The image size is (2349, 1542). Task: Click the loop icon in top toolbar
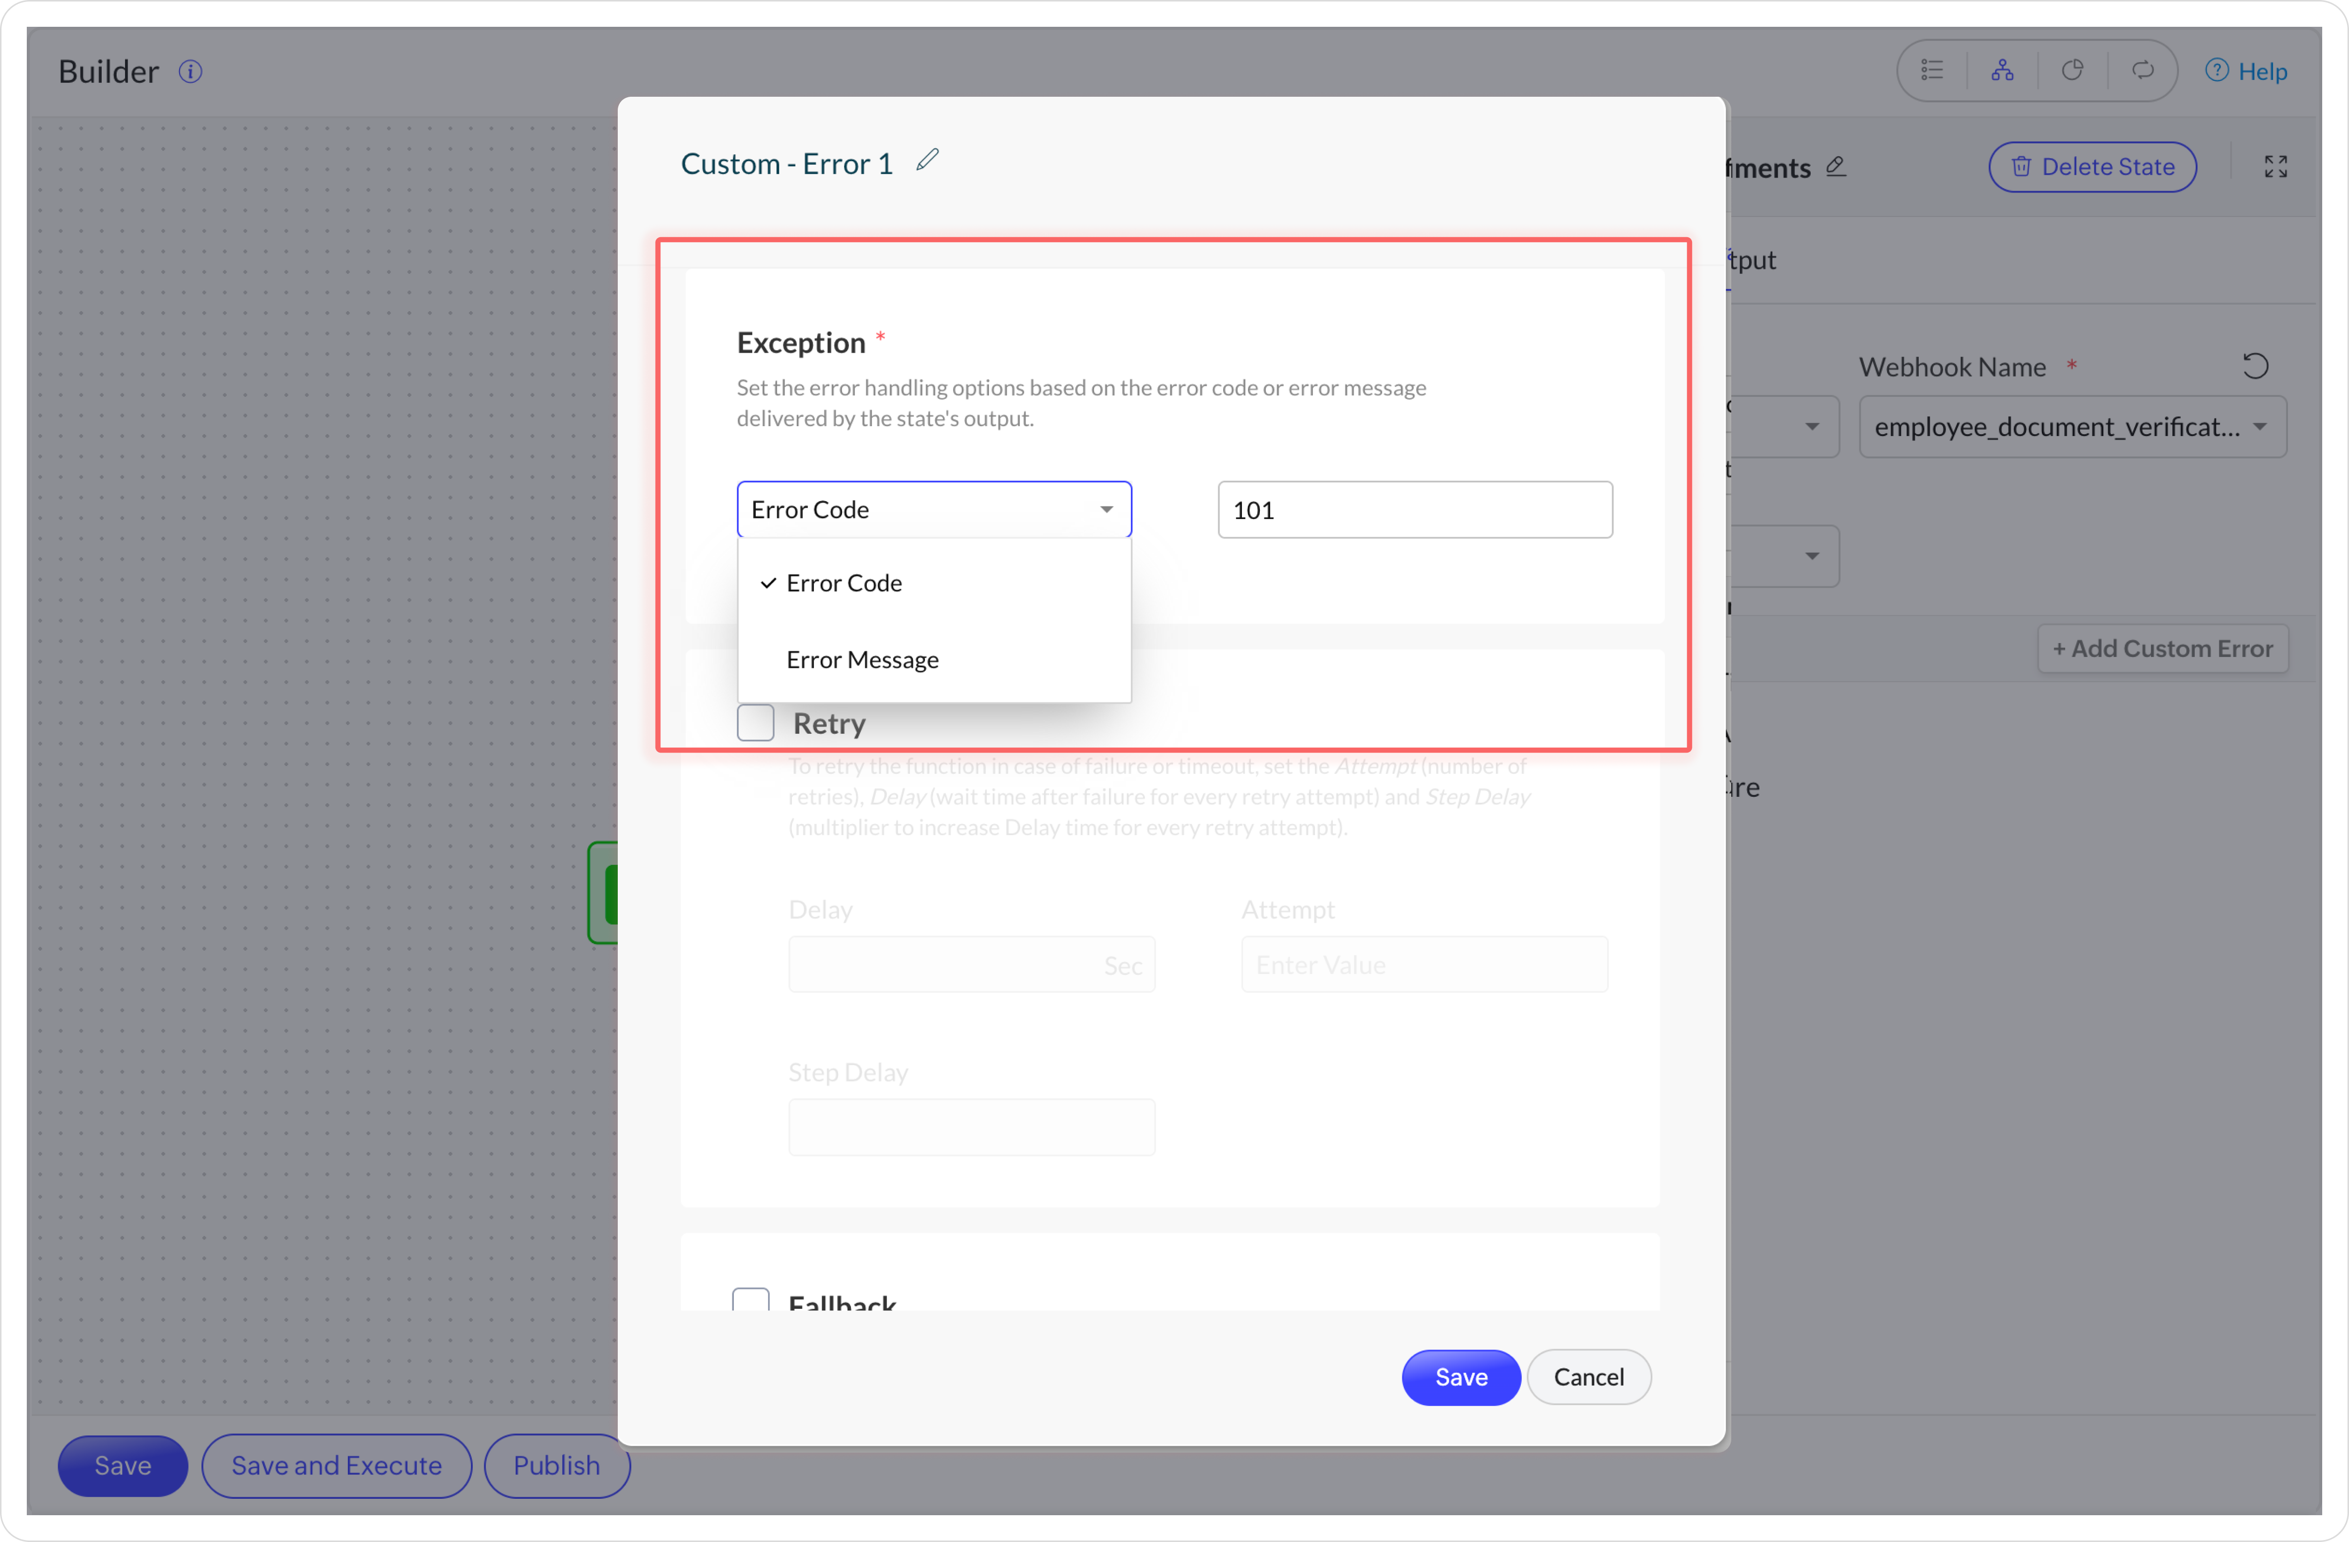(x=2142, y=71)
